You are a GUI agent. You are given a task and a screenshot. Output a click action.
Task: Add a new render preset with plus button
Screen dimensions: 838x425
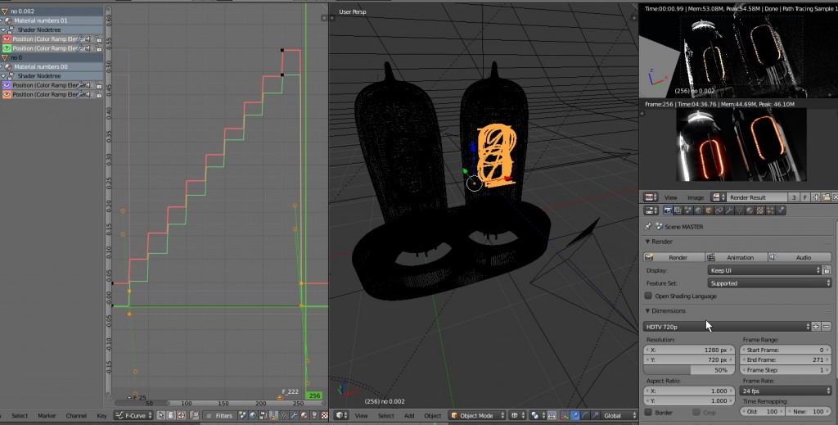click(x=815, y=327)
